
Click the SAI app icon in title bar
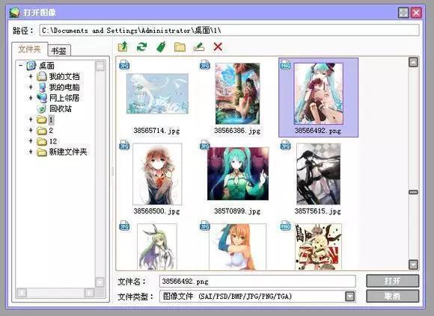tap(14, 13)
